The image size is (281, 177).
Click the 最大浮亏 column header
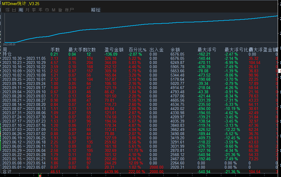(207, 50)
